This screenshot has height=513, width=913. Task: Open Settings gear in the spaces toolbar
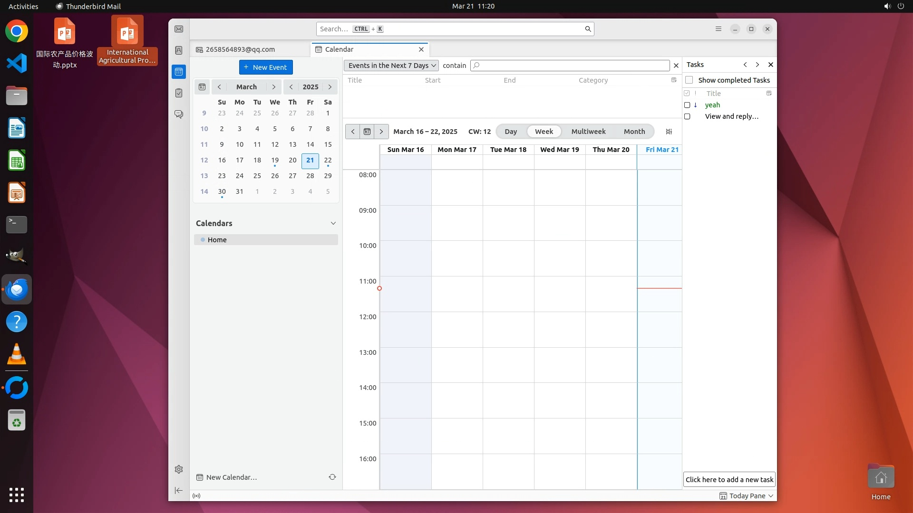click(179, 469)
